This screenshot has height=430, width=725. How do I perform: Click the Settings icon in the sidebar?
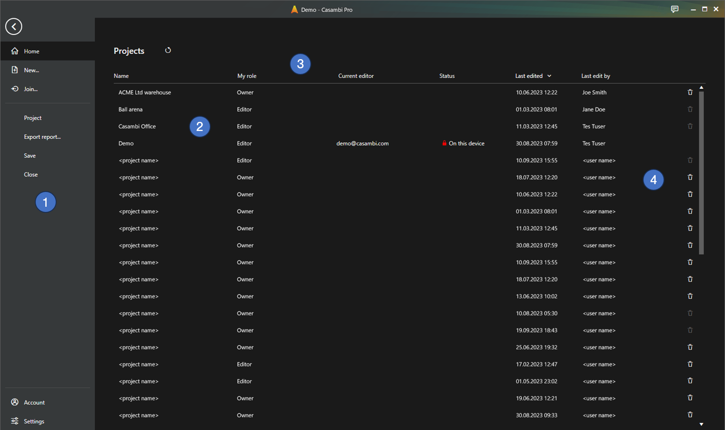(15, 421)
